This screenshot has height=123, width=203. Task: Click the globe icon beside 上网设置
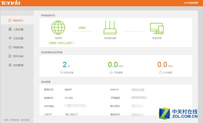pyautogui.click(x=10, y=29)
